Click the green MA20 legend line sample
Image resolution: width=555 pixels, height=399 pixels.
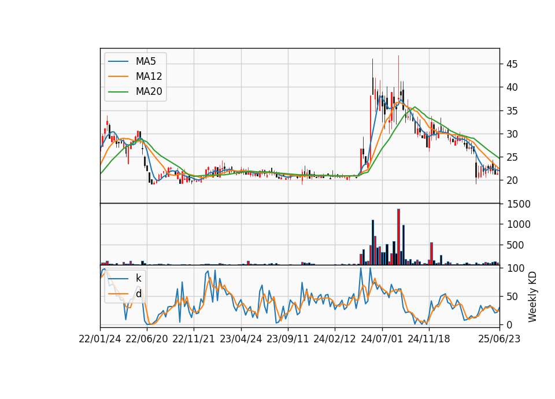point(119,92)
